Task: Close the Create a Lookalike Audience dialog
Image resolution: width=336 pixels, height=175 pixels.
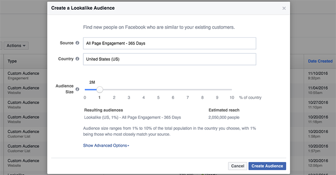Action: click(284, 8)
